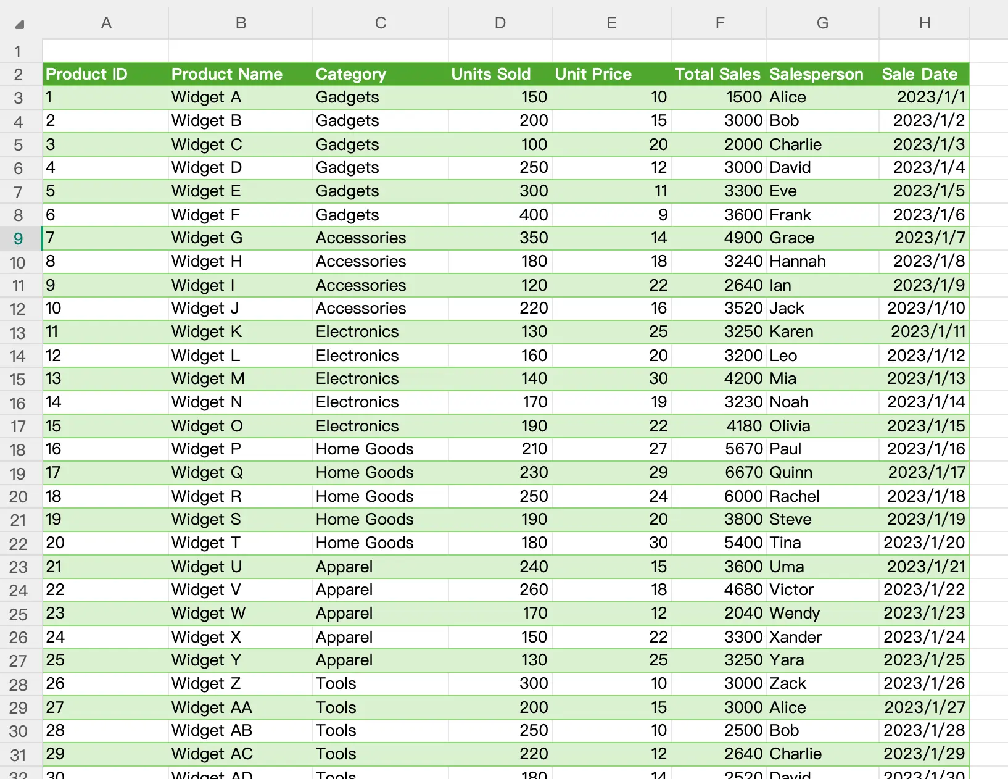
Task: Click the Total Sales header cell
Action: coord(717,74)
